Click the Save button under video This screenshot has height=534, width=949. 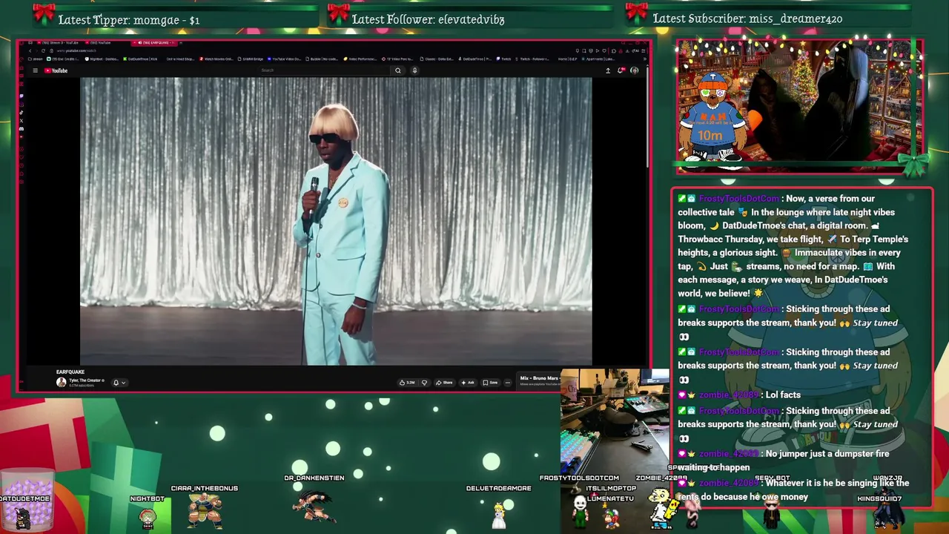490,383
